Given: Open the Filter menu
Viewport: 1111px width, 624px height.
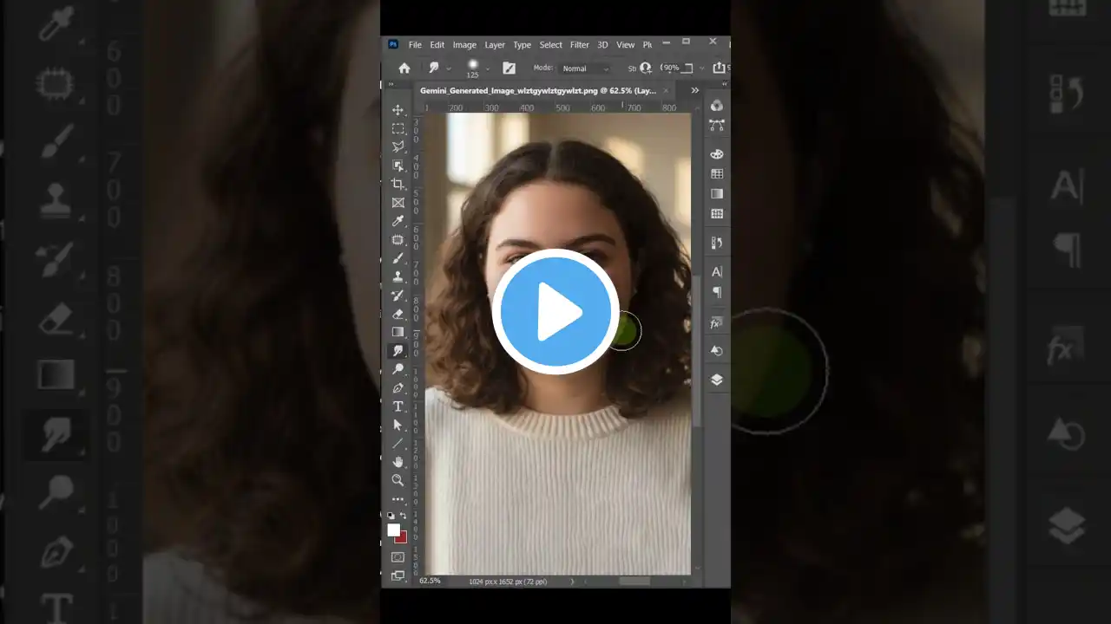Looking at the screenshot, I should 579,44.
